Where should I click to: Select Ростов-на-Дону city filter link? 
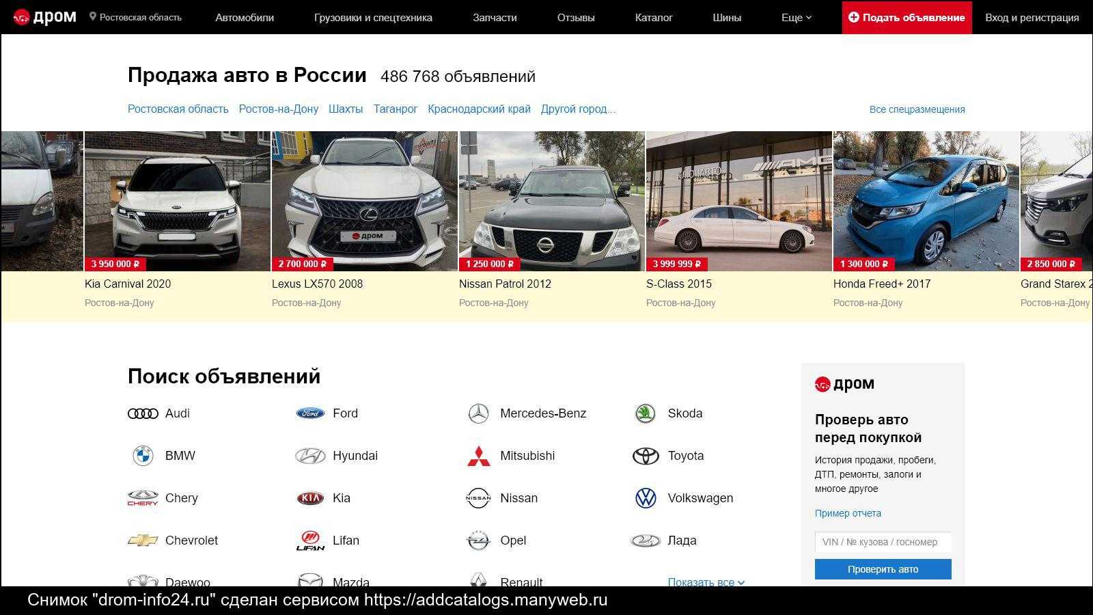point(279,109)
